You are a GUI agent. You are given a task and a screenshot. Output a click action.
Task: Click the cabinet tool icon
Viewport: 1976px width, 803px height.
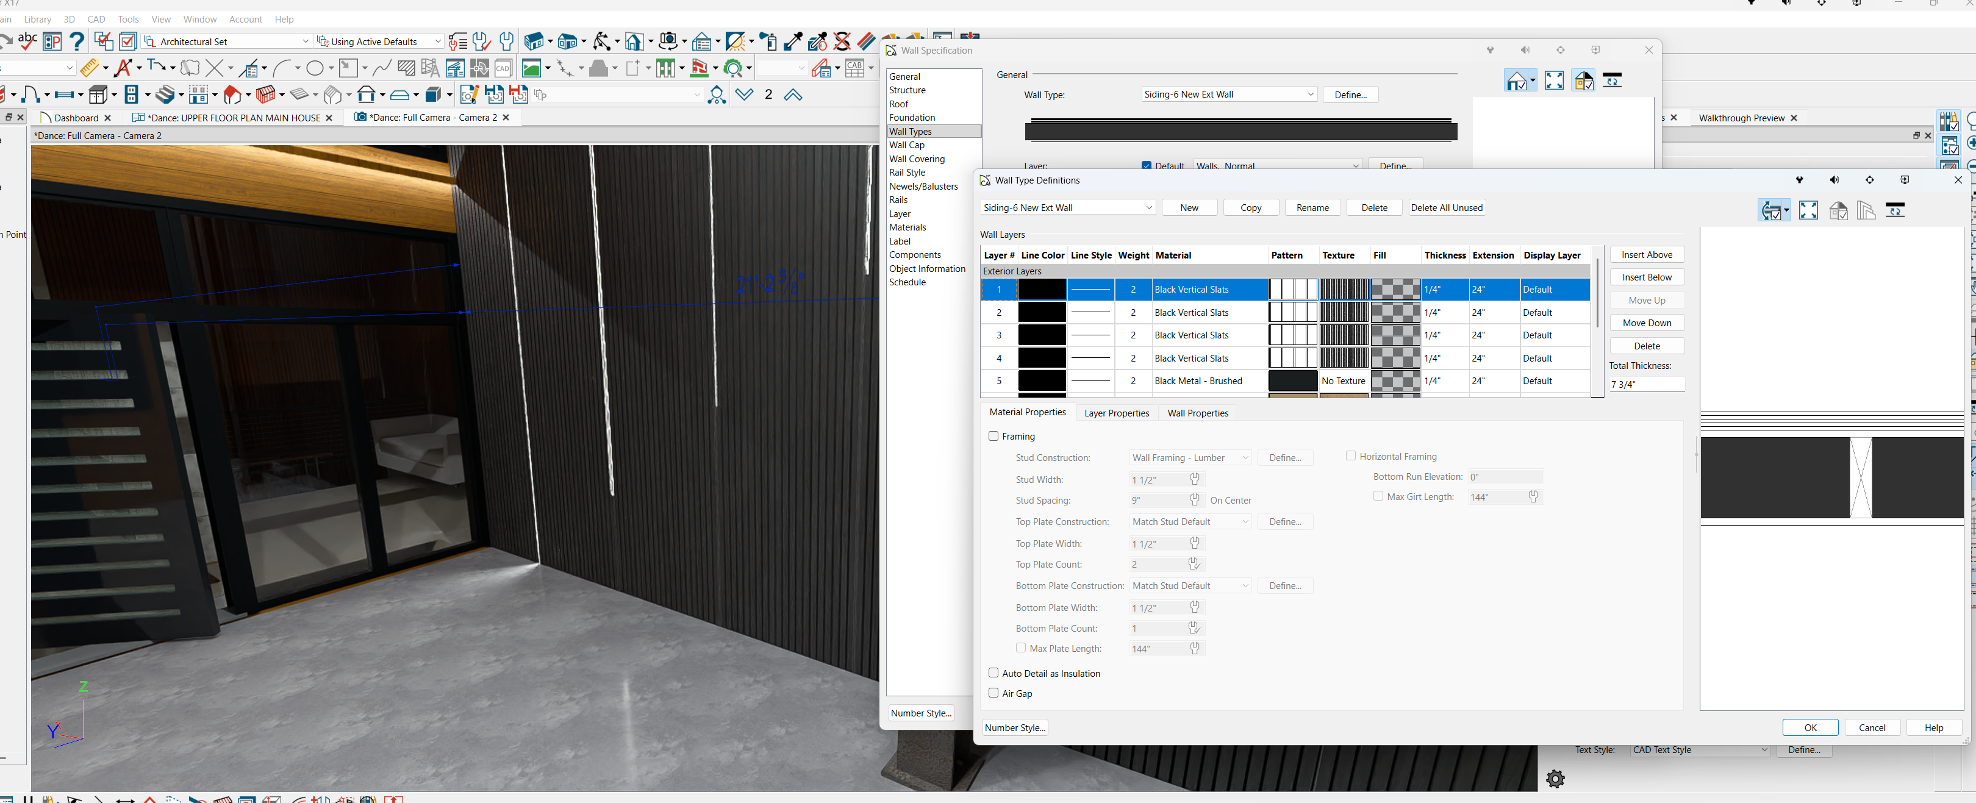[x=98, y=95]
